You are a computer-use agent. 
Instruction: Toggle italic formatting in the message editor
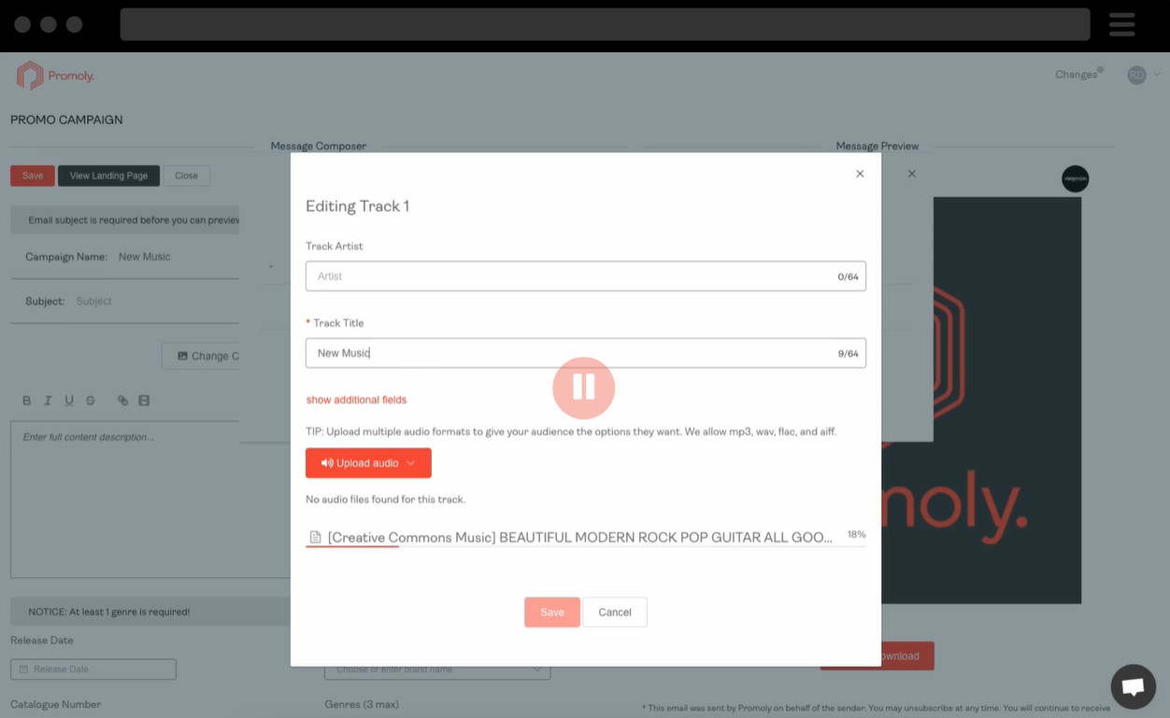[48, 401]
